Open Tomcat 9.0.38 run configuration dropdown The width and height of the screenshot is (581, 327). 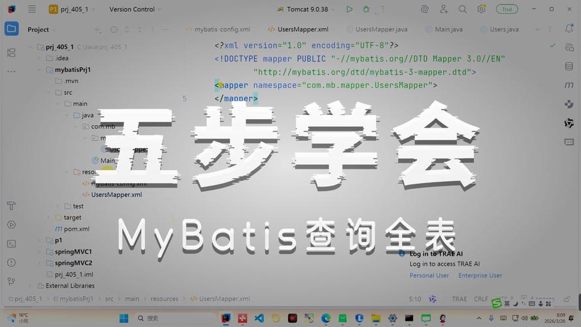pyautogui.click(x=306, y=9)
